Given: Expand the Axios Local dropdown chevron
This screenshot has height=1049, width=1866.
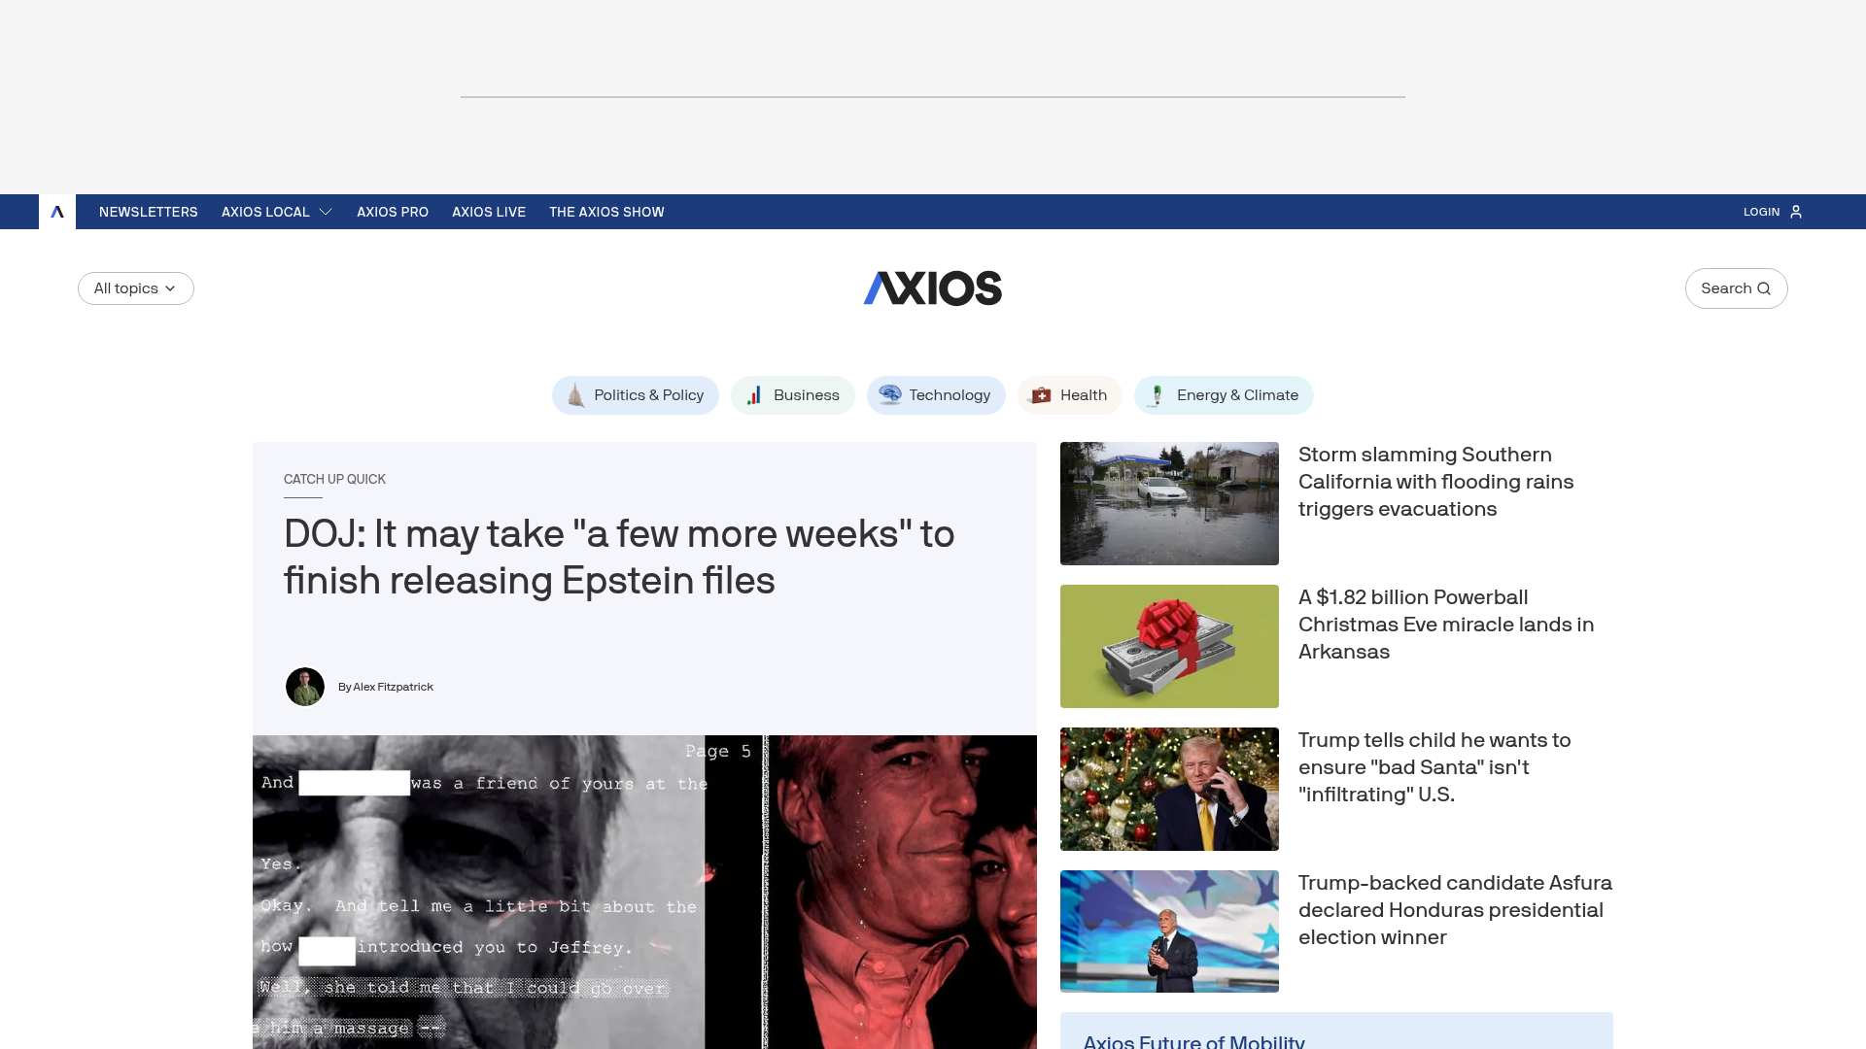Looking at the screenshot, I should (x=326, y=212).
